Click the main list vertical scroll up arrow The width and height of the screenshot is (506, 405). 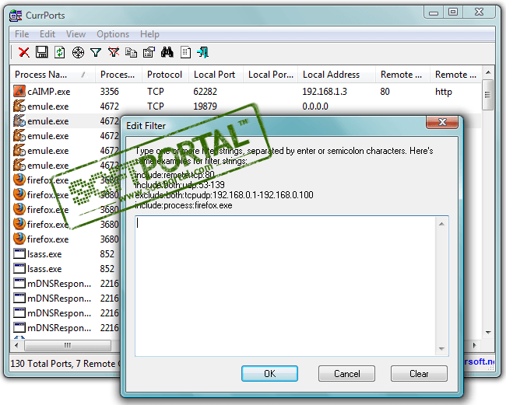point(488,72)
